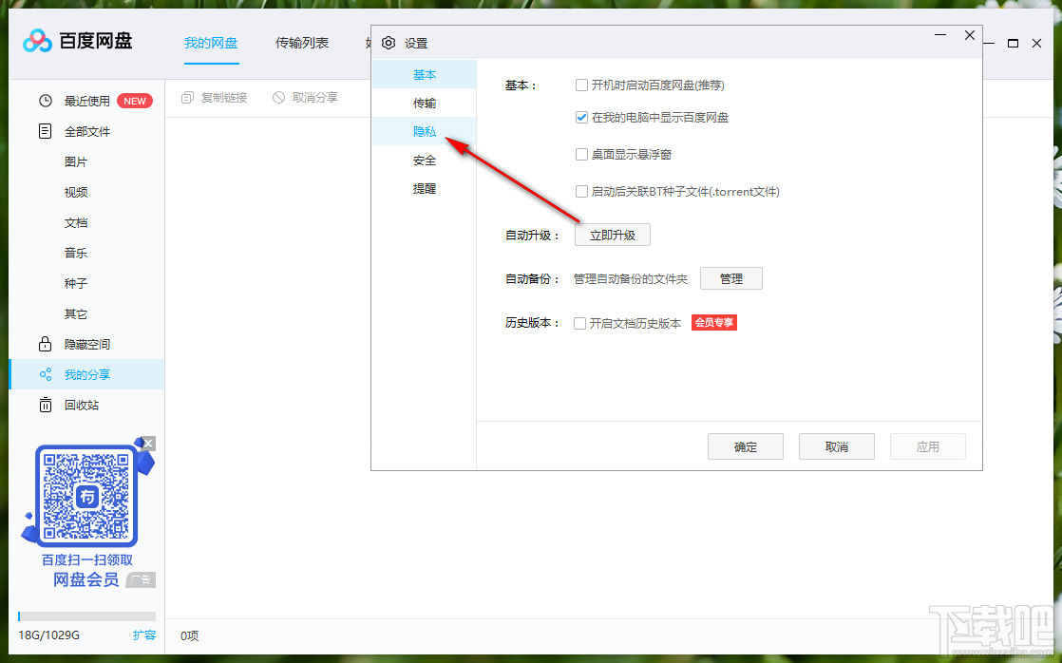
Task: Click the 0项 status text
Action: click(x=190, y=635)
